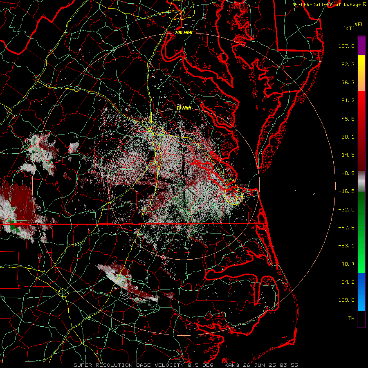This screenshot has height=368, width=368.
Task: Click the 45.6 legend value
Action: (348, 119)
